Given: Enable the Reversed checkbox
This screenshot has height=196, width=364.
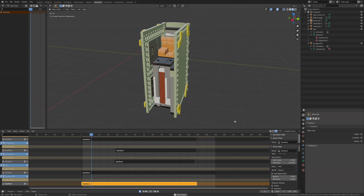Looking at the screenshot, I should click(272, 188).
